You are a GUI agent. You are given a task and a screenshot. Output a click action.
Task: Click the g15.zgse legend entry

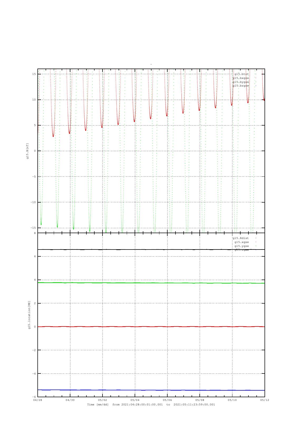pyautogui.click(x=242, y=250)
